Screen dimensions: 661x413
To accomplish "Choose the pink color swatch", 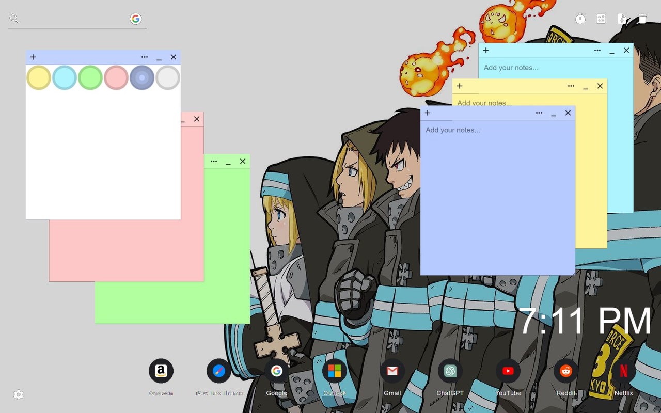I will [116, 77].
